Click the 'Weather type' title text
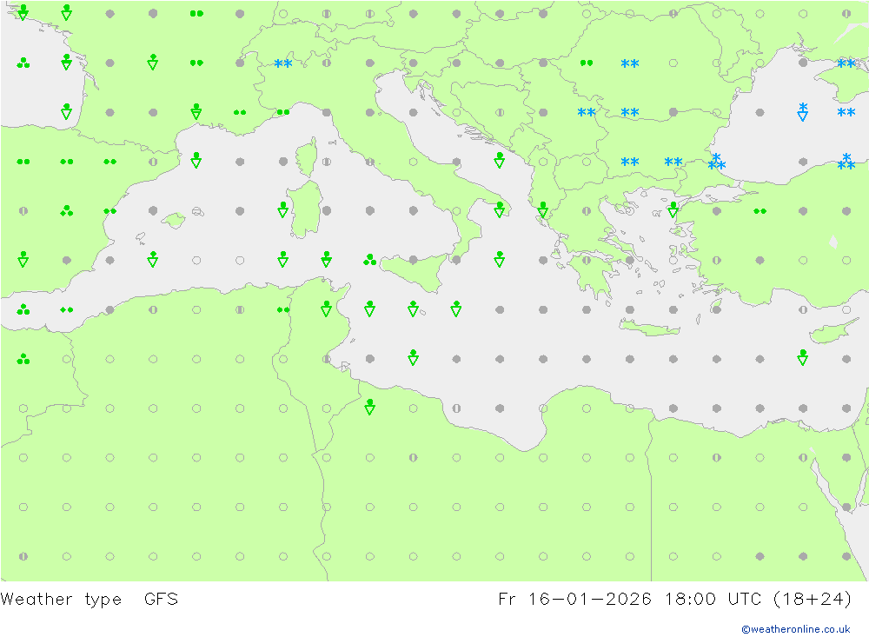869x637 pixels. pos(61,600)
